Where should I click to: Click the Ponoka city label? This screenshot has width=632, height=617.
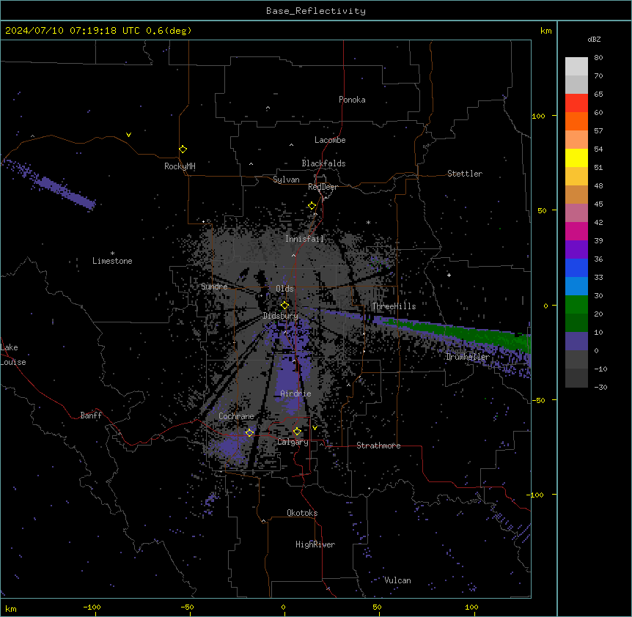pyautogui.click(x=352, y=100)
